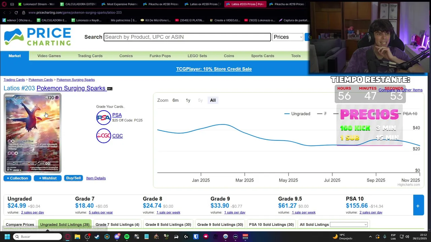This screenshot has width=431, height=242.
Task: Switch to PSA 10 Sold Listings tab
Action: [271, 225]
